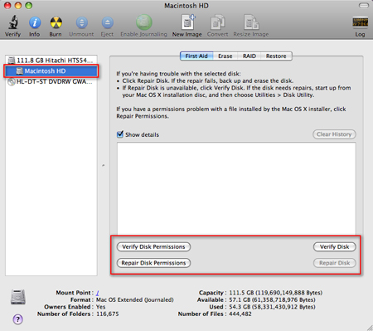The width and height of the screenshot is (373, 331).
Task: Click the Resize Image toolbar icon
Action: pos(251,22)
